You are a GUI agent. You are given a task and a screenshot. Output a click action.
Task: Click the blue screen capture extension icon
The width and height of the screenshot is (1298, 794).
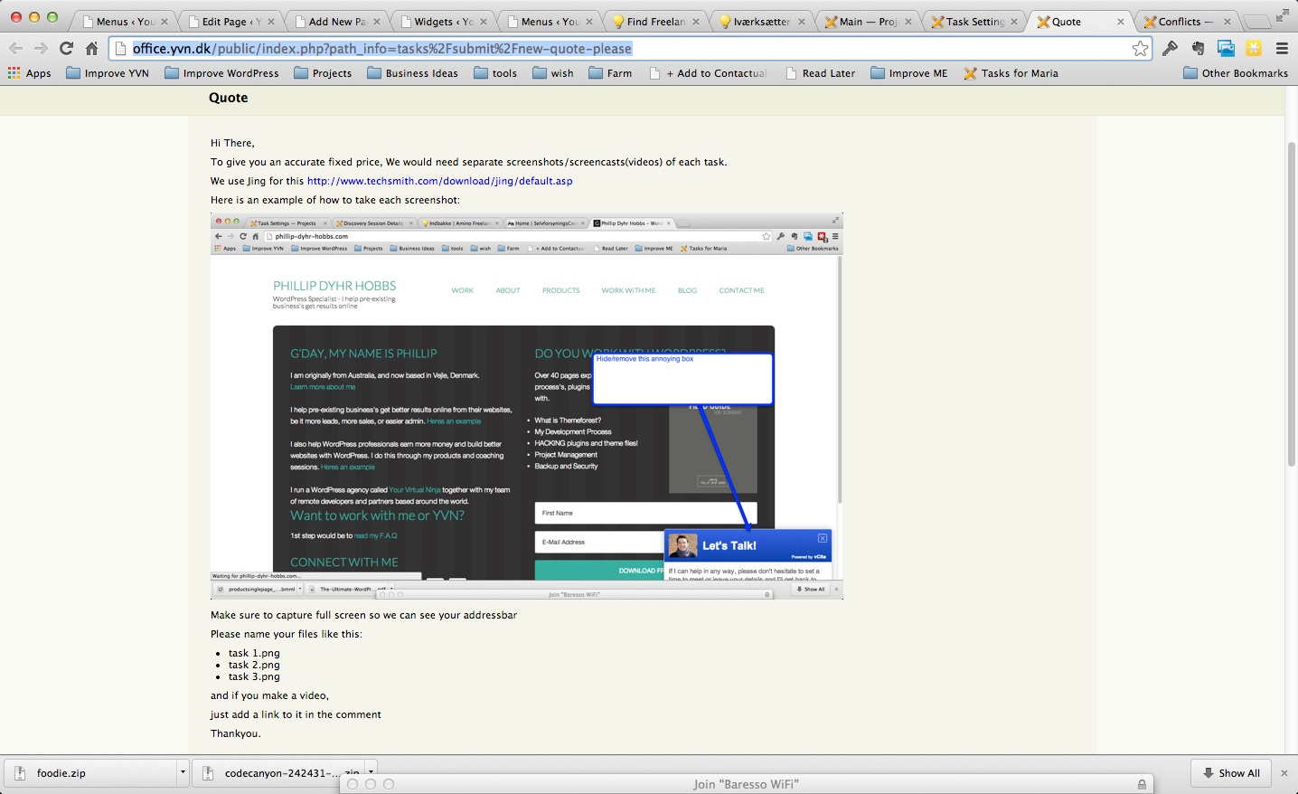point(1226,48)
